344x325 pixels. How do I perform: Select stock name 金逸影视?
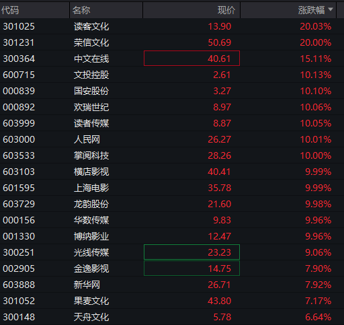click(91, 268)
